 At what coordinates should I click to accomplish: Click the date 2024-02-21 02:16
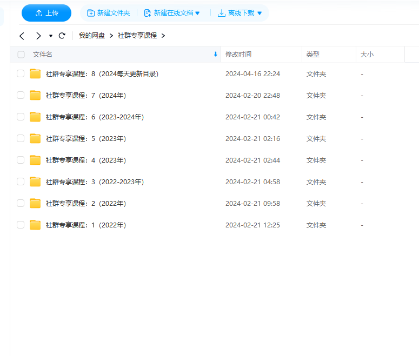pyautogui.click(x=252, y=139)
